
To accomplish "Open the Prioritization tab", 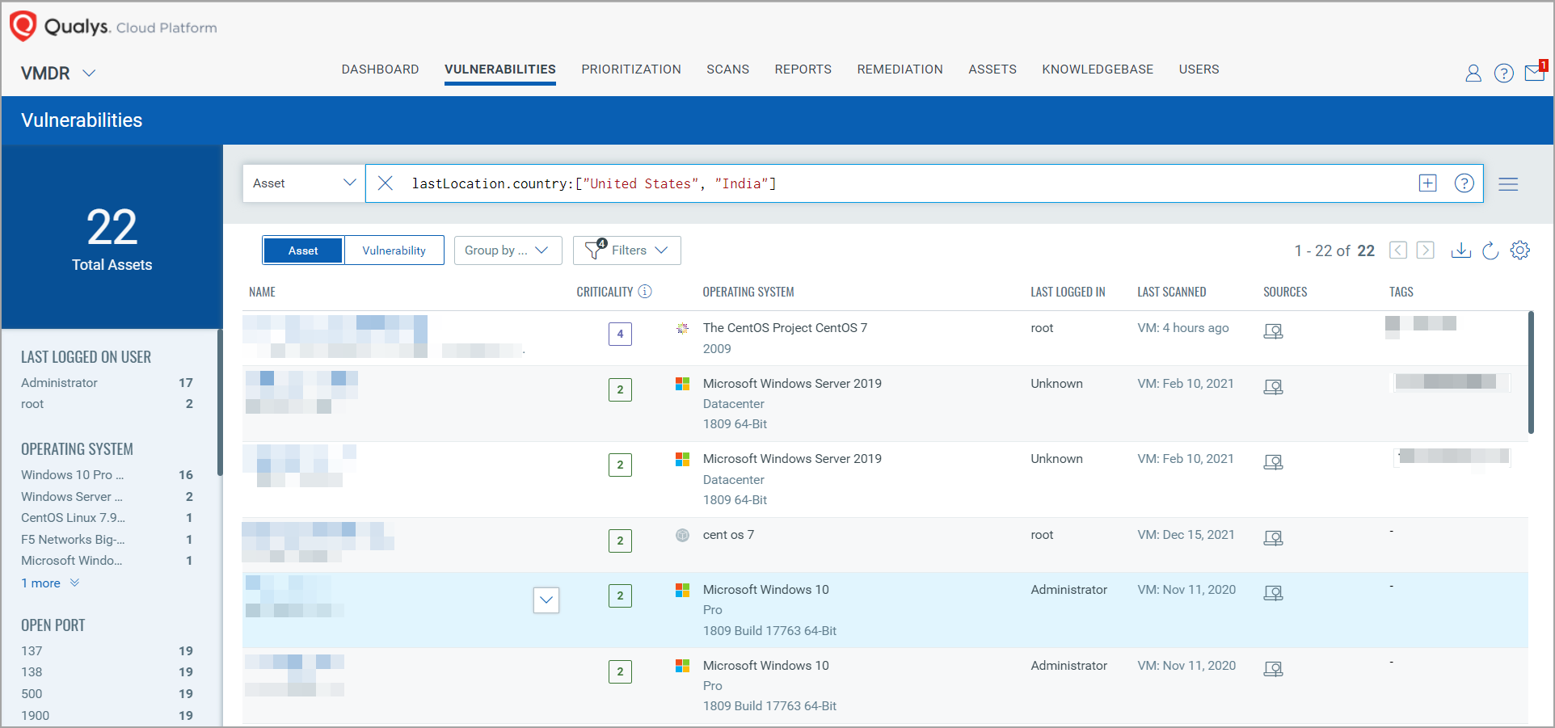I will pyautogui.click(x=631, y=69).
